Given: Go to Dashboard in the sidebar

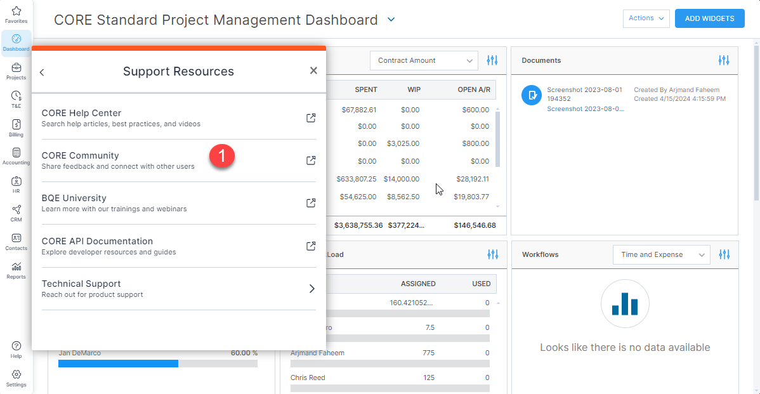Looking at the screenshot, I should click(x=16, y=43).
